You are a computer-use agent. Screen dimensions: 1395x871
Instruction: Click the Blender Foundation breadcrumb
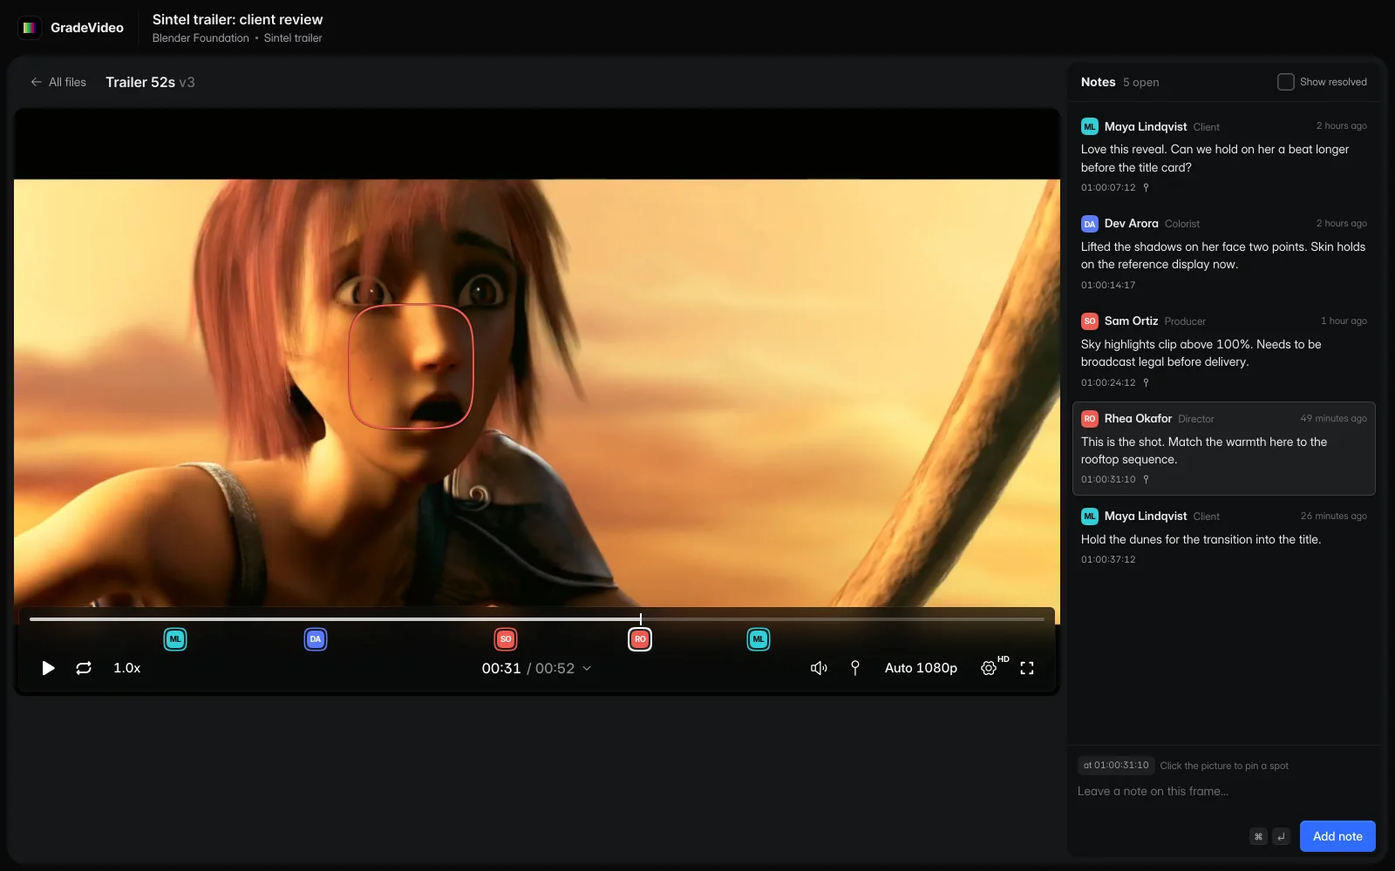(x=201, y=38)
